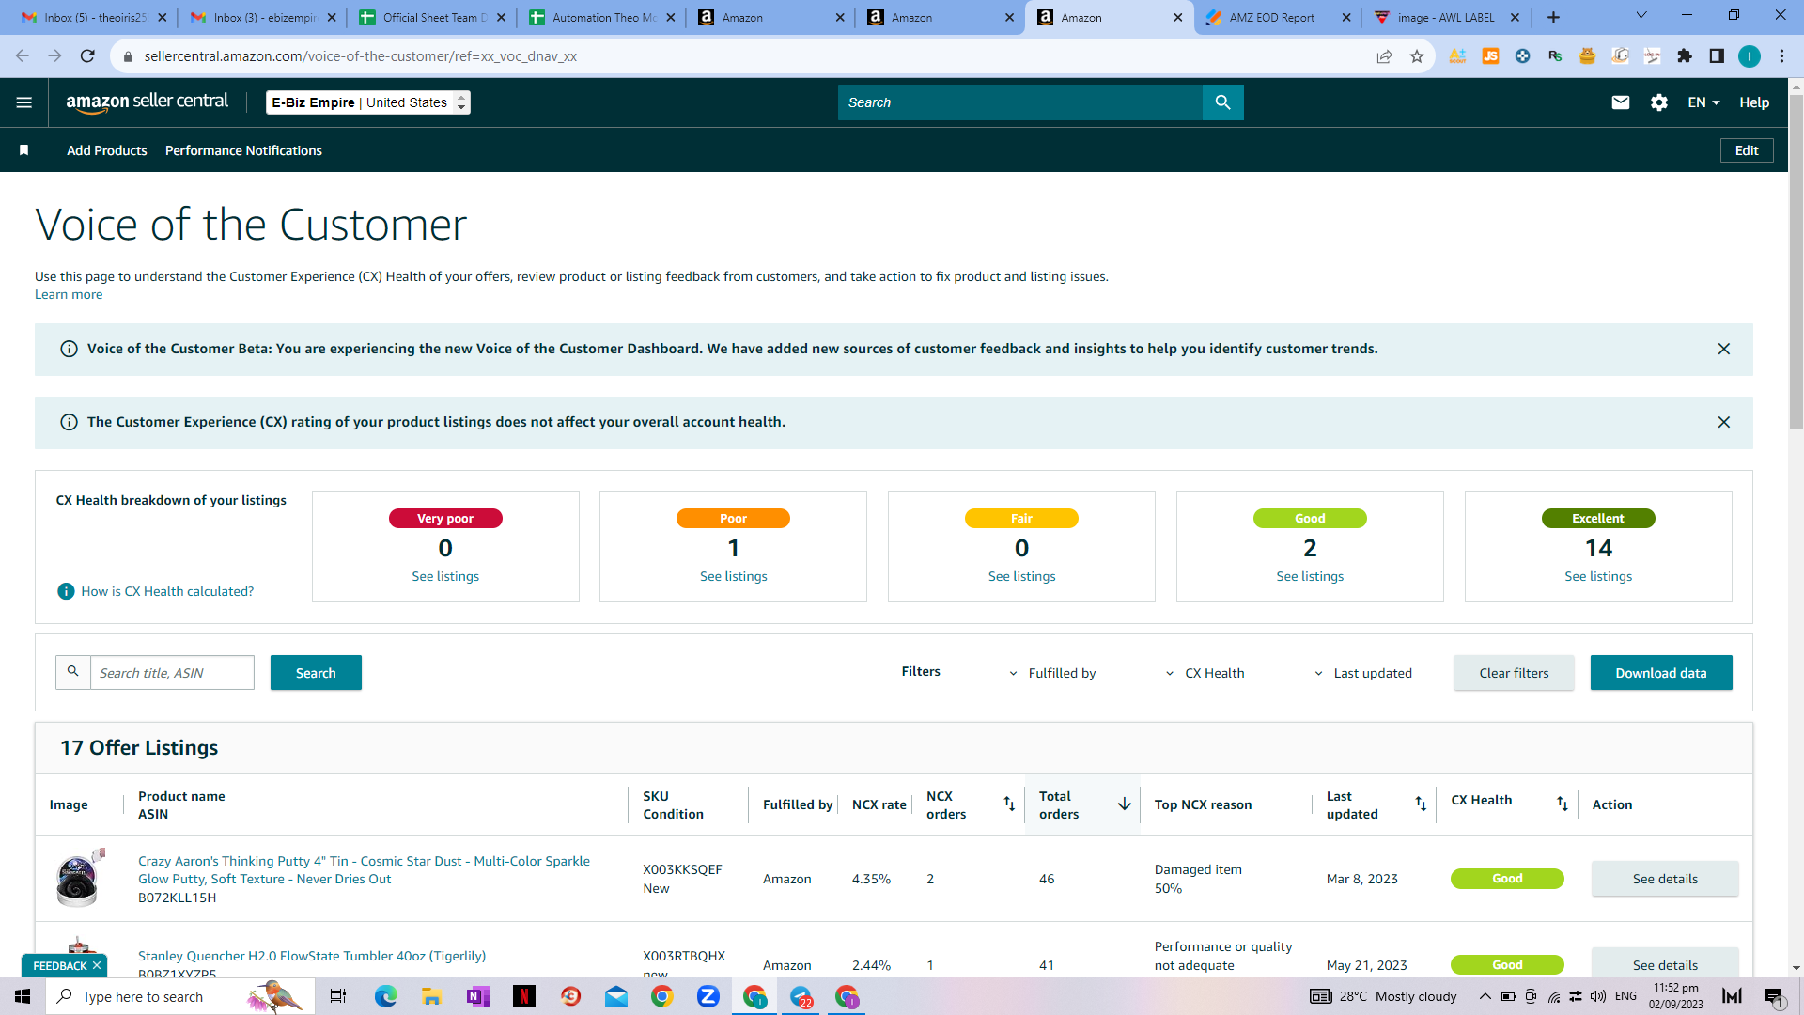Click the magnifier icon in listing search box
1804x1015 pixels.
(x=73, y=672)
